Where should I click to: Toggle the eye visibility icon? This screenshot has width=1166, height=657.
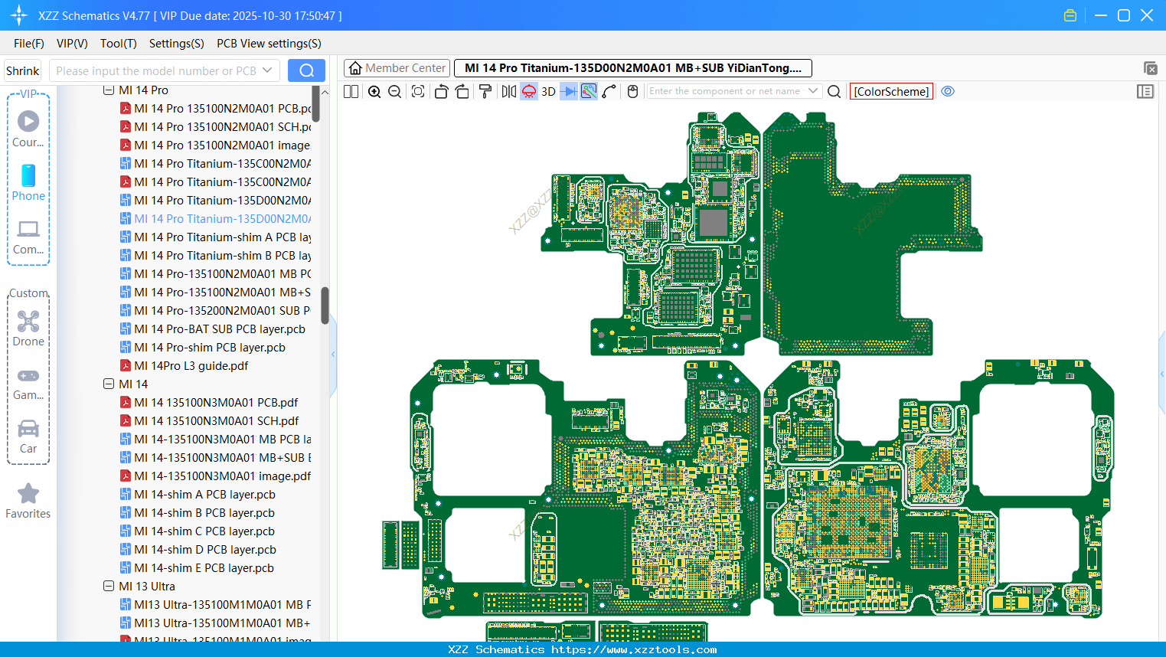pos(948,91)
